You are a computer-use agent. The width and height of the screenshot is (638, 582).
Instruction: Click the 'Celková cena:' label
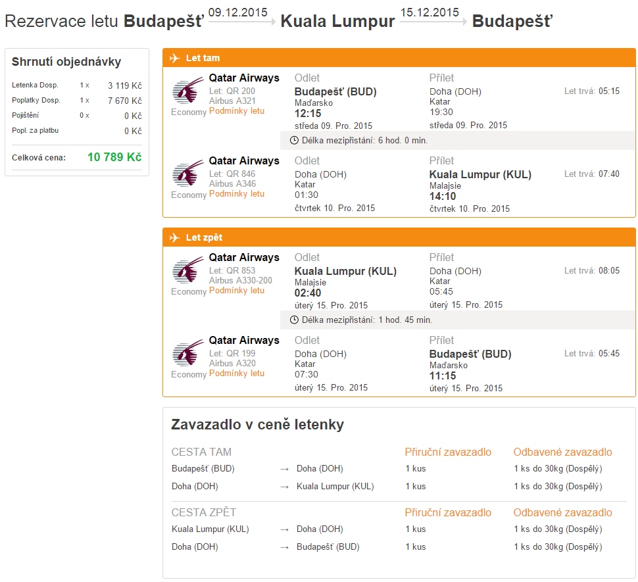39,158
